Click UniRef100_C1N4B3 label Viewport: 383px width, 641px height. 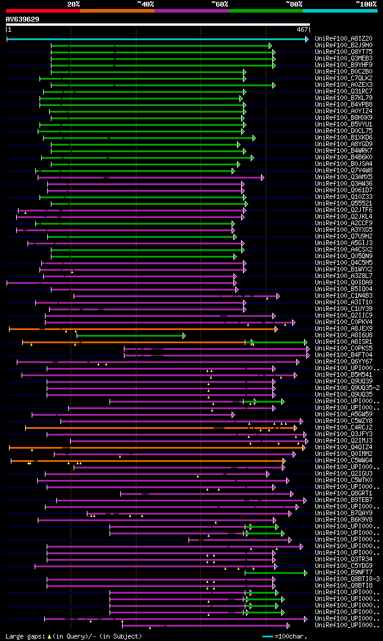coord(344,296)
